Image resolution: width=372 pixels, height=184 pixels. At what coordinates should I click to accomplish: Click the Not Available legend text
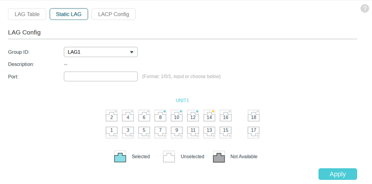[244, 157]
